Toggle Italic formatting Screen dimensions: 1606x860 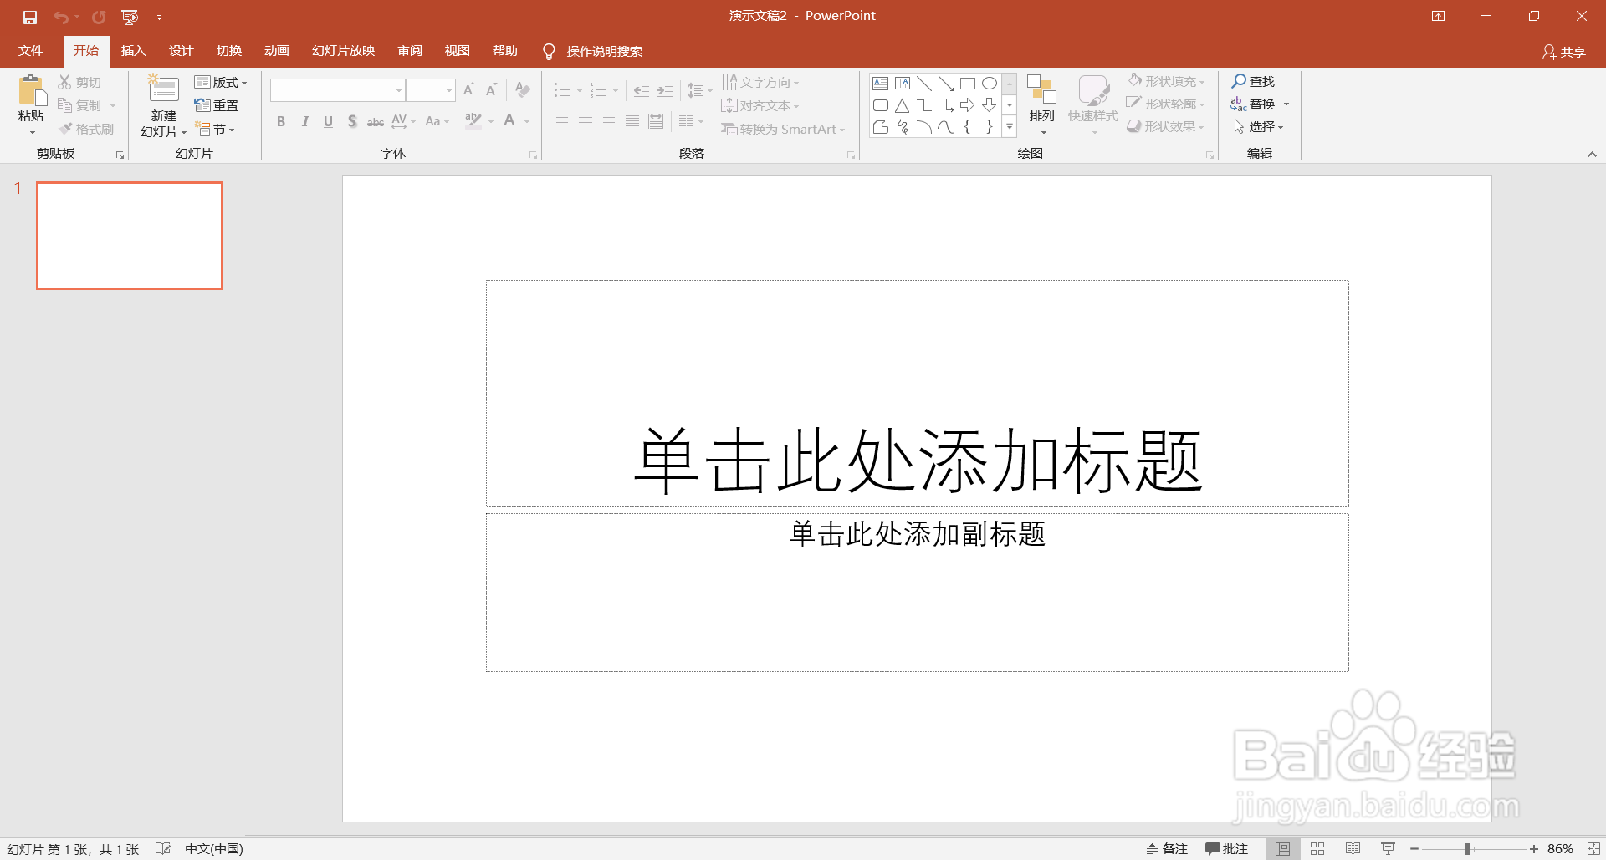(x=305, y=122)
